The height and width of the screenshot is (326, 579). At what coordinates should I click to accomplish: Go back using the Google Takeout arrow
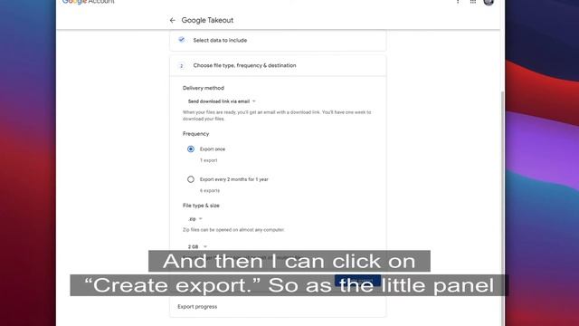click(x=173, y=20)
